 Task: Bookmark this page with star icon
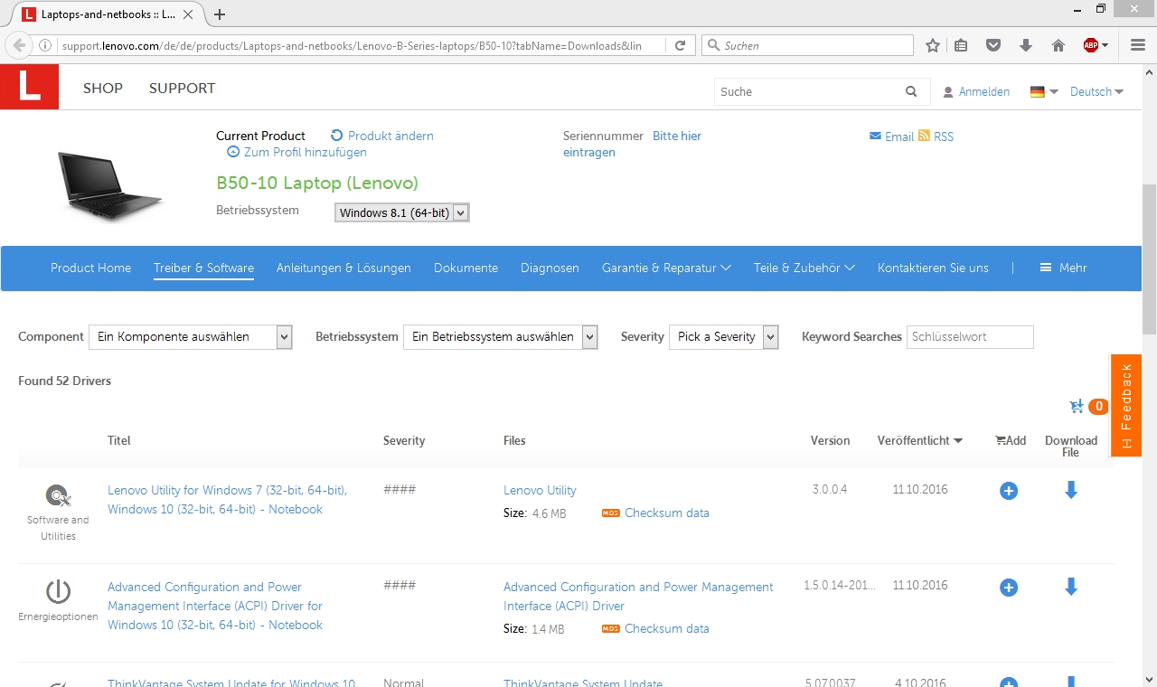pos(933,45)
